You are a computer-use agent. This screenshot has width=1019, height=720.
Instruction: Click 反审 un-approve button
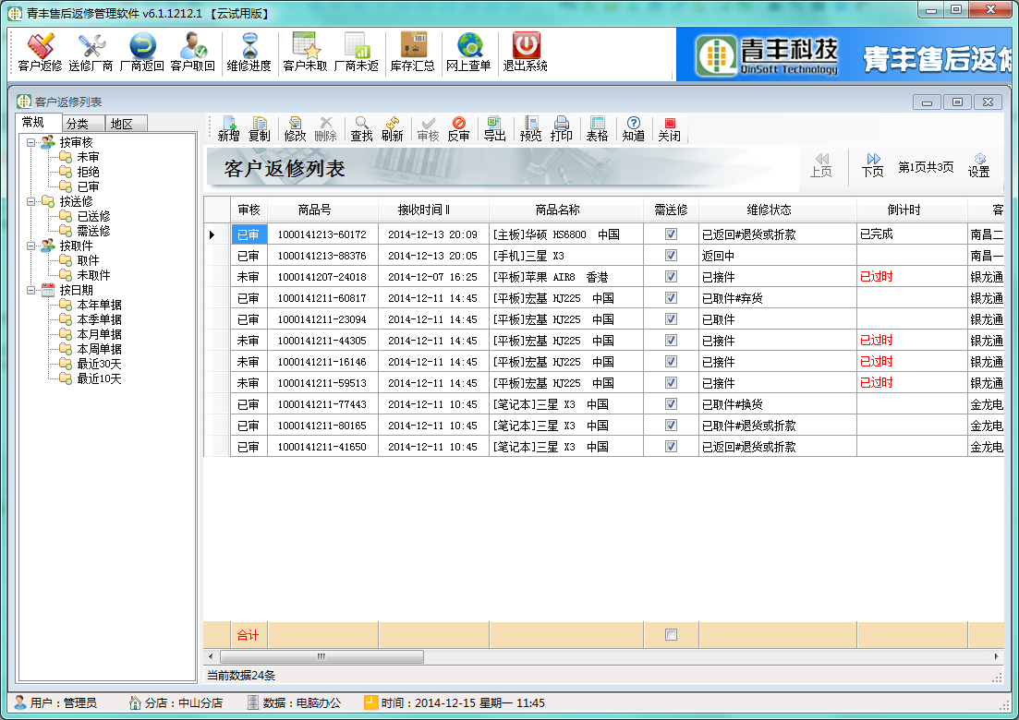[x=458, y=128]
